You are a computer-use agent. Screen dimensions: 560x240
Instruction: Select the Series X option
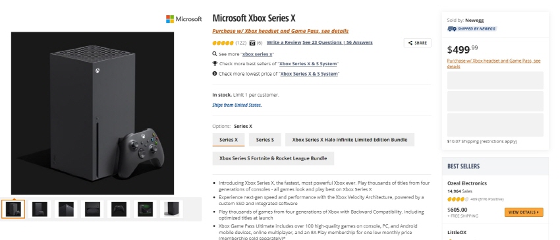tap(229, 140)
